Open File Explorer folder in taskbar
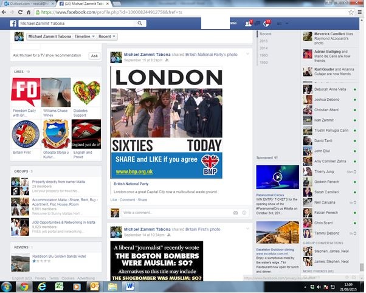Image resolution: width=366 pixels, height=293 pixels. coord(112,286)
